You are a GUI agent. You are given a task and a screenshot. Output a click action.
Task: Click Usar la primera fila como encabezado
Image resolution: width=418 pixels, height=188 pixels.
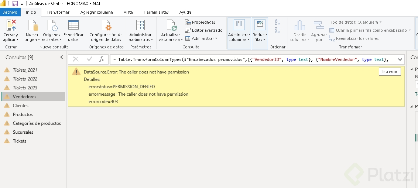click(370, 30)
